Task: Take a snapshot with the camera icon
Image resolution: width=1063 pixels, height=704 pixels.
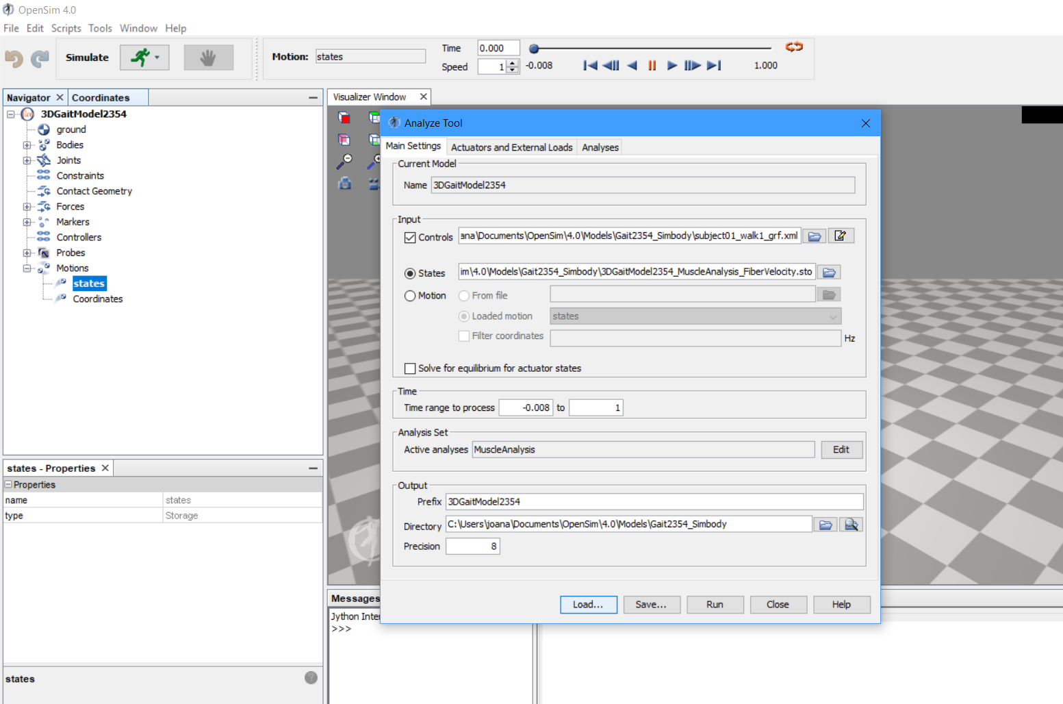Action: [345, 184]
